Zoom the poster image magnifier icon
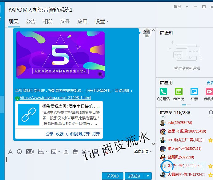The height and width of the screenshot is (180, 213). click(100, 74)
